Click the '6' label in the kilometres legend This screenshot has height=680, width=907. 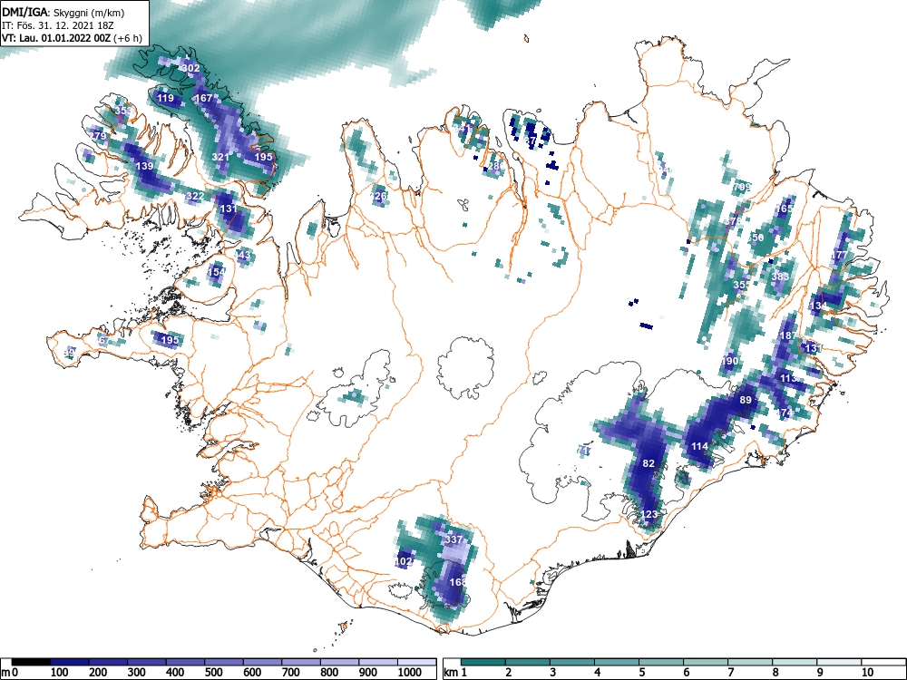[x=687, y=673]
